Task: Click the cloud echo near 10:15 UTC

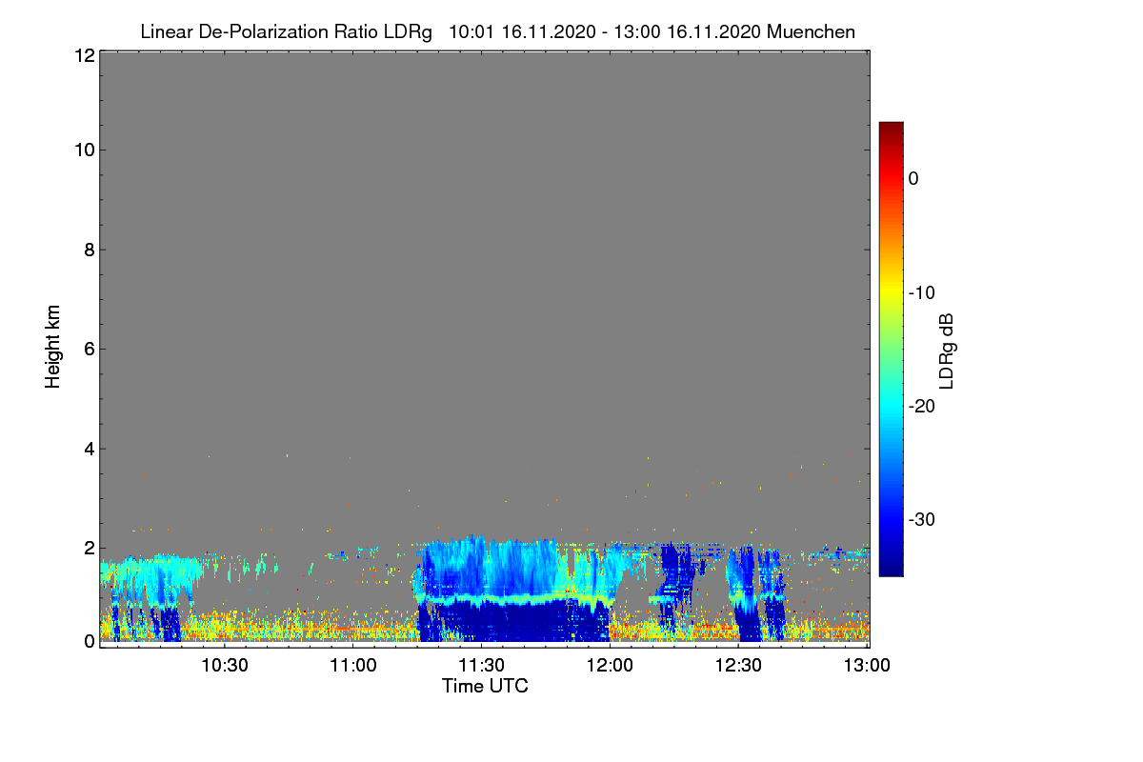Action: click(150, 598)
